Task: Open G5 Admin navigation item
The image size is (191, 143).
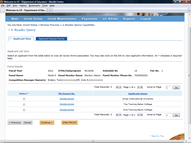Action: tap(110, 19)
